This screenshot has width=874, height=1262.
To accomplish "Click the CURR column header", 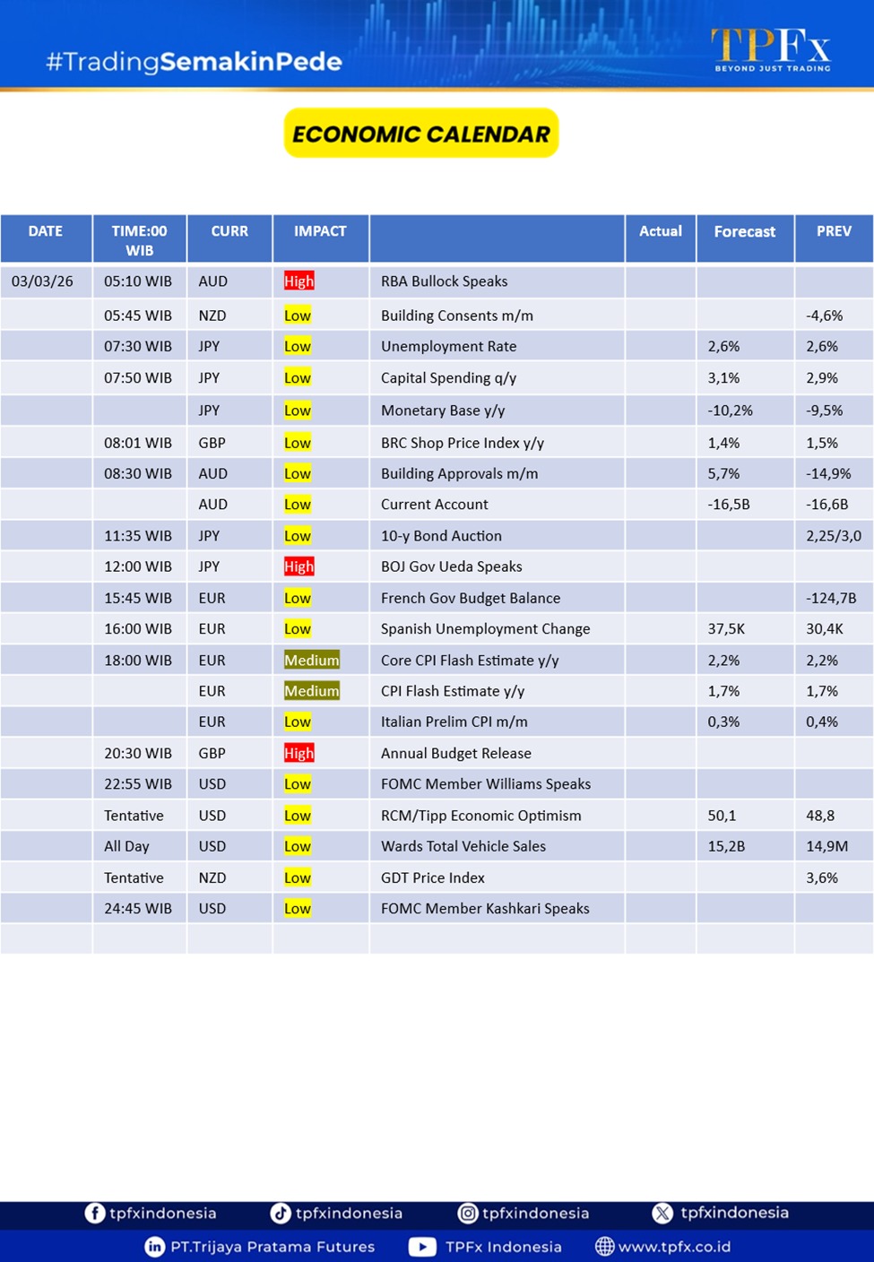I will point(229,231).
